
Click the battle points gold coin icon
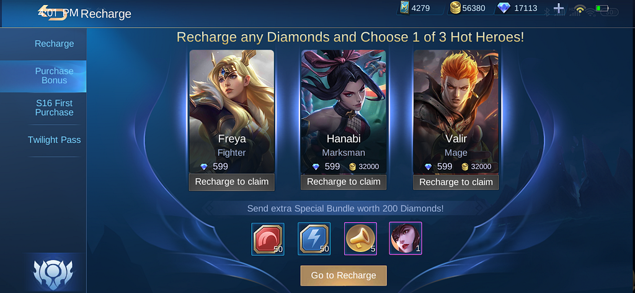pyautogui.click(x=455, y=7)
